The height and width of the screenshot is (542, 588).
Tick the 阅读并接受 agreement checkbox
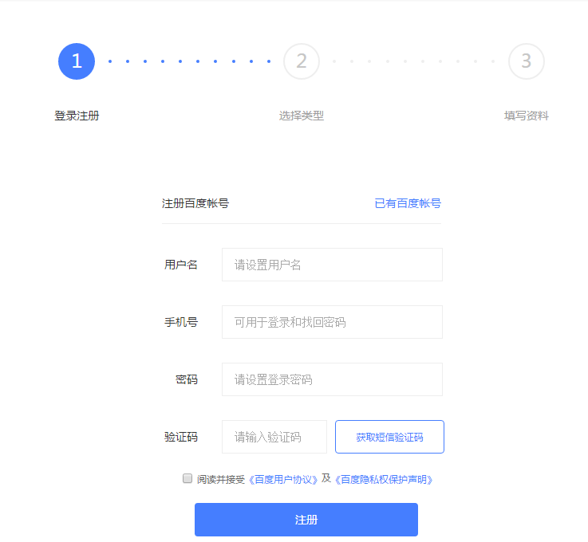pyautogui.click(x=187, y=478)
